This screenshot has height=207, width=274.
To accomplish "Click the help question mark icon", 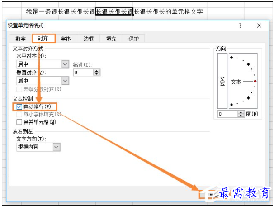I will coord(240,25).
